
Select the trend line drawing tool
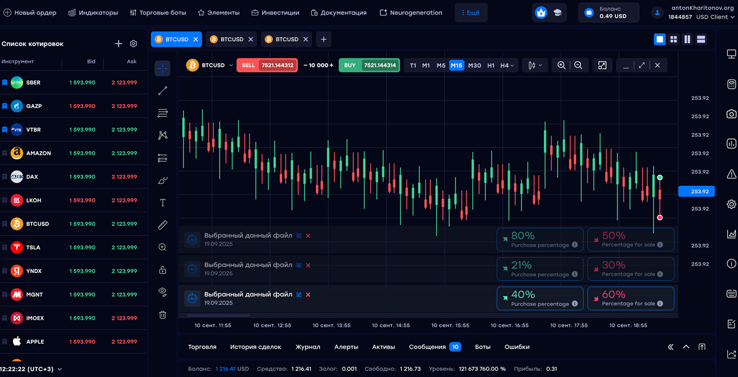[x=162, y=91]
